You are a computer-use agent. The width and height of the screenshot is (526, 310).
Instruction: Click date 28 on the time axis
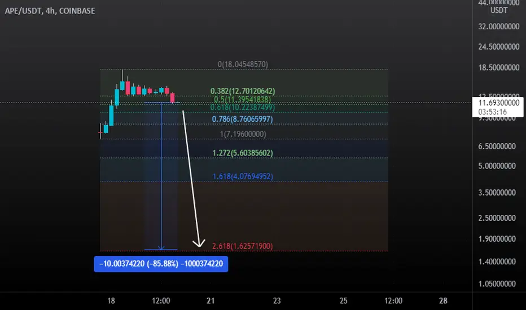pos(443,300)
